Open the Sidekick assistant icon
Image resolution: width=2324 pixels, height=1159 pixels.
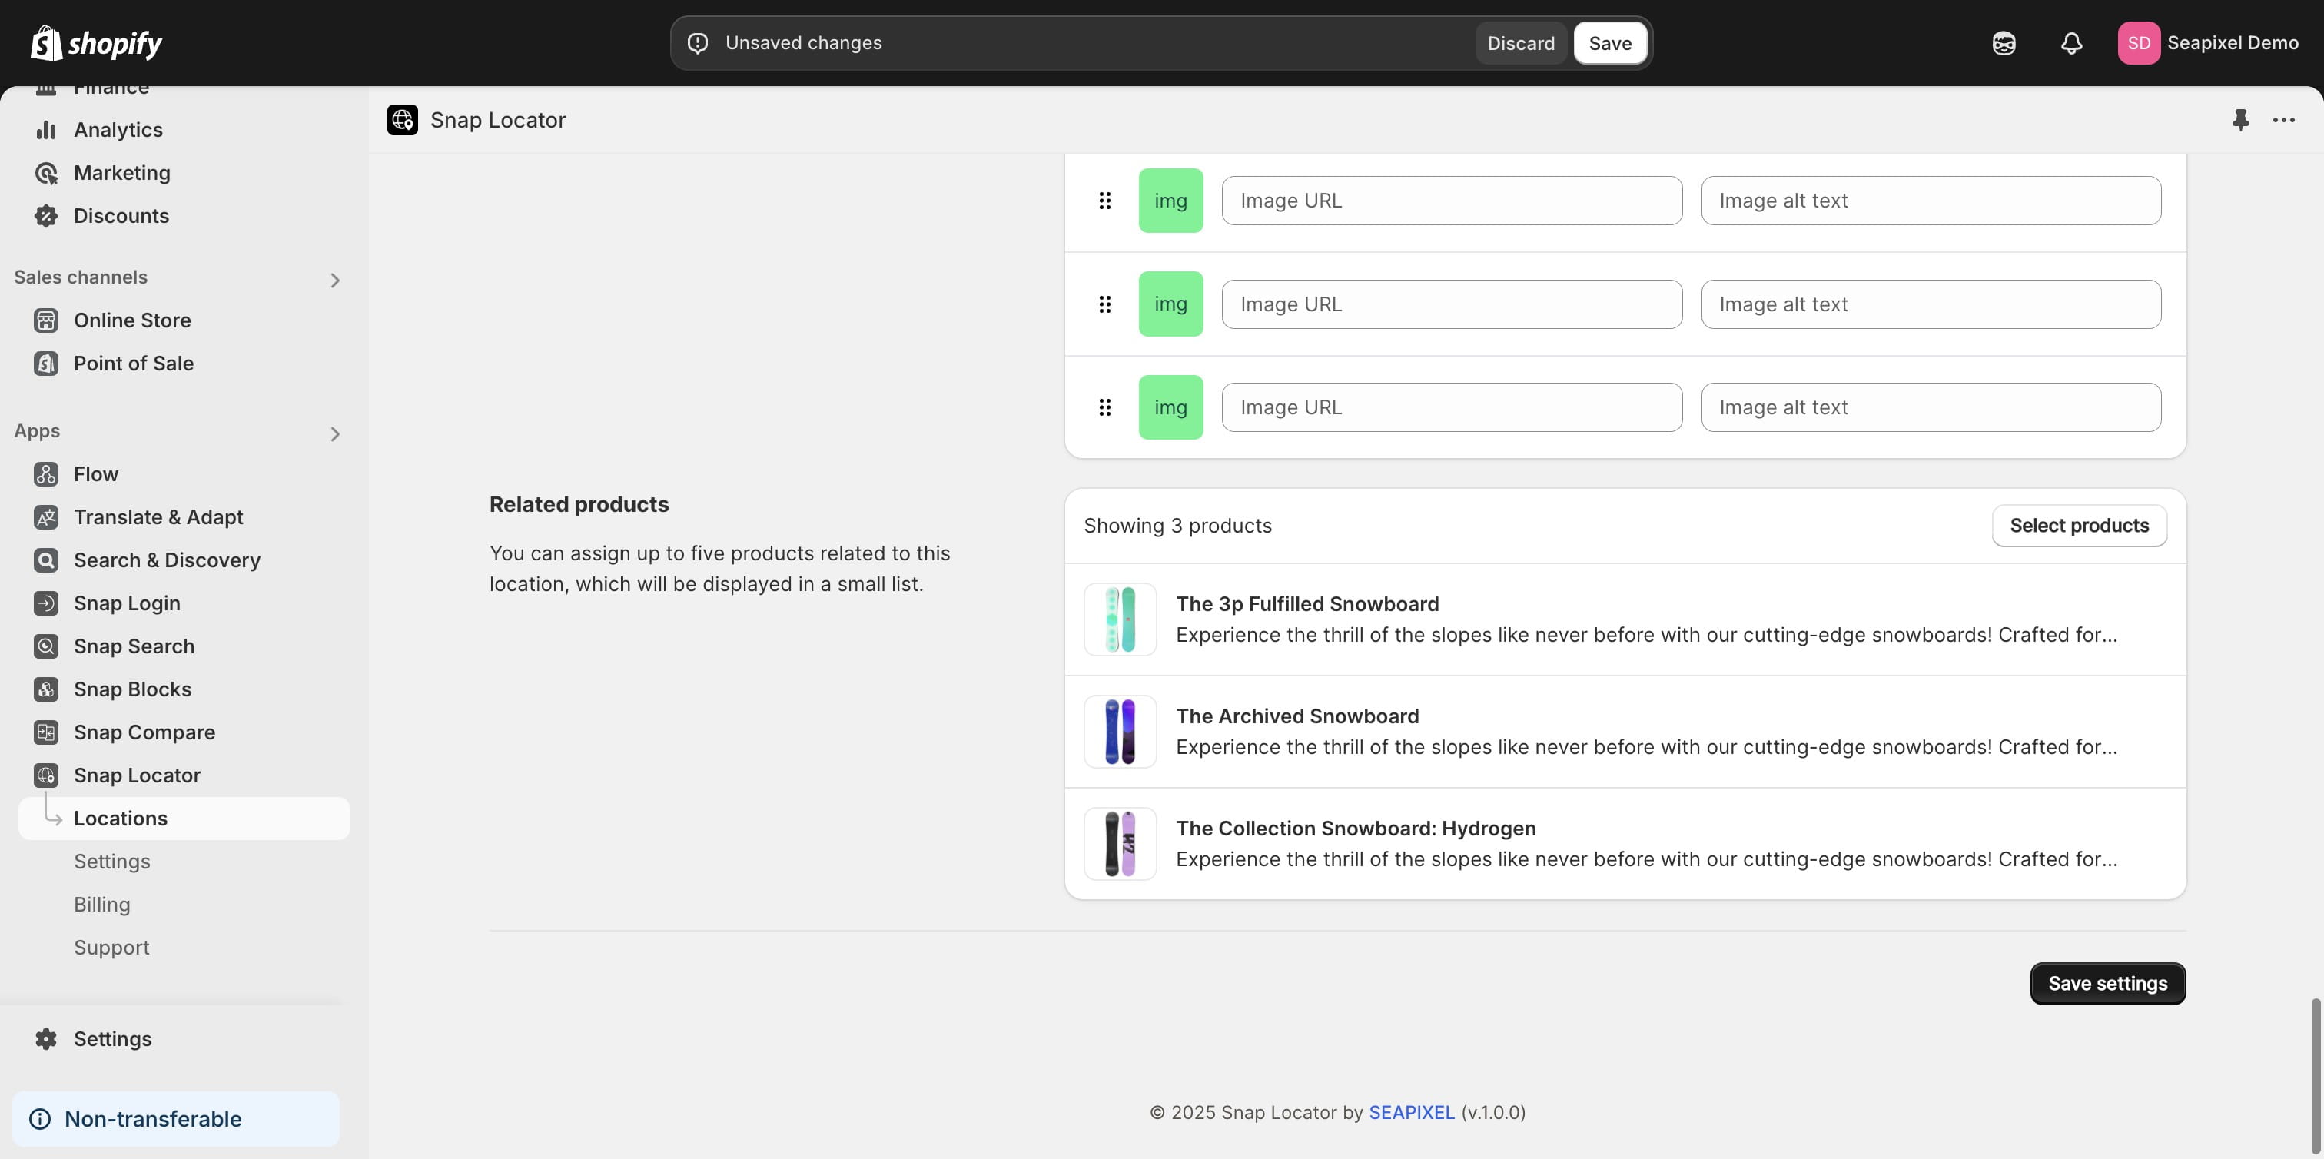click(x=2004, y=43)
